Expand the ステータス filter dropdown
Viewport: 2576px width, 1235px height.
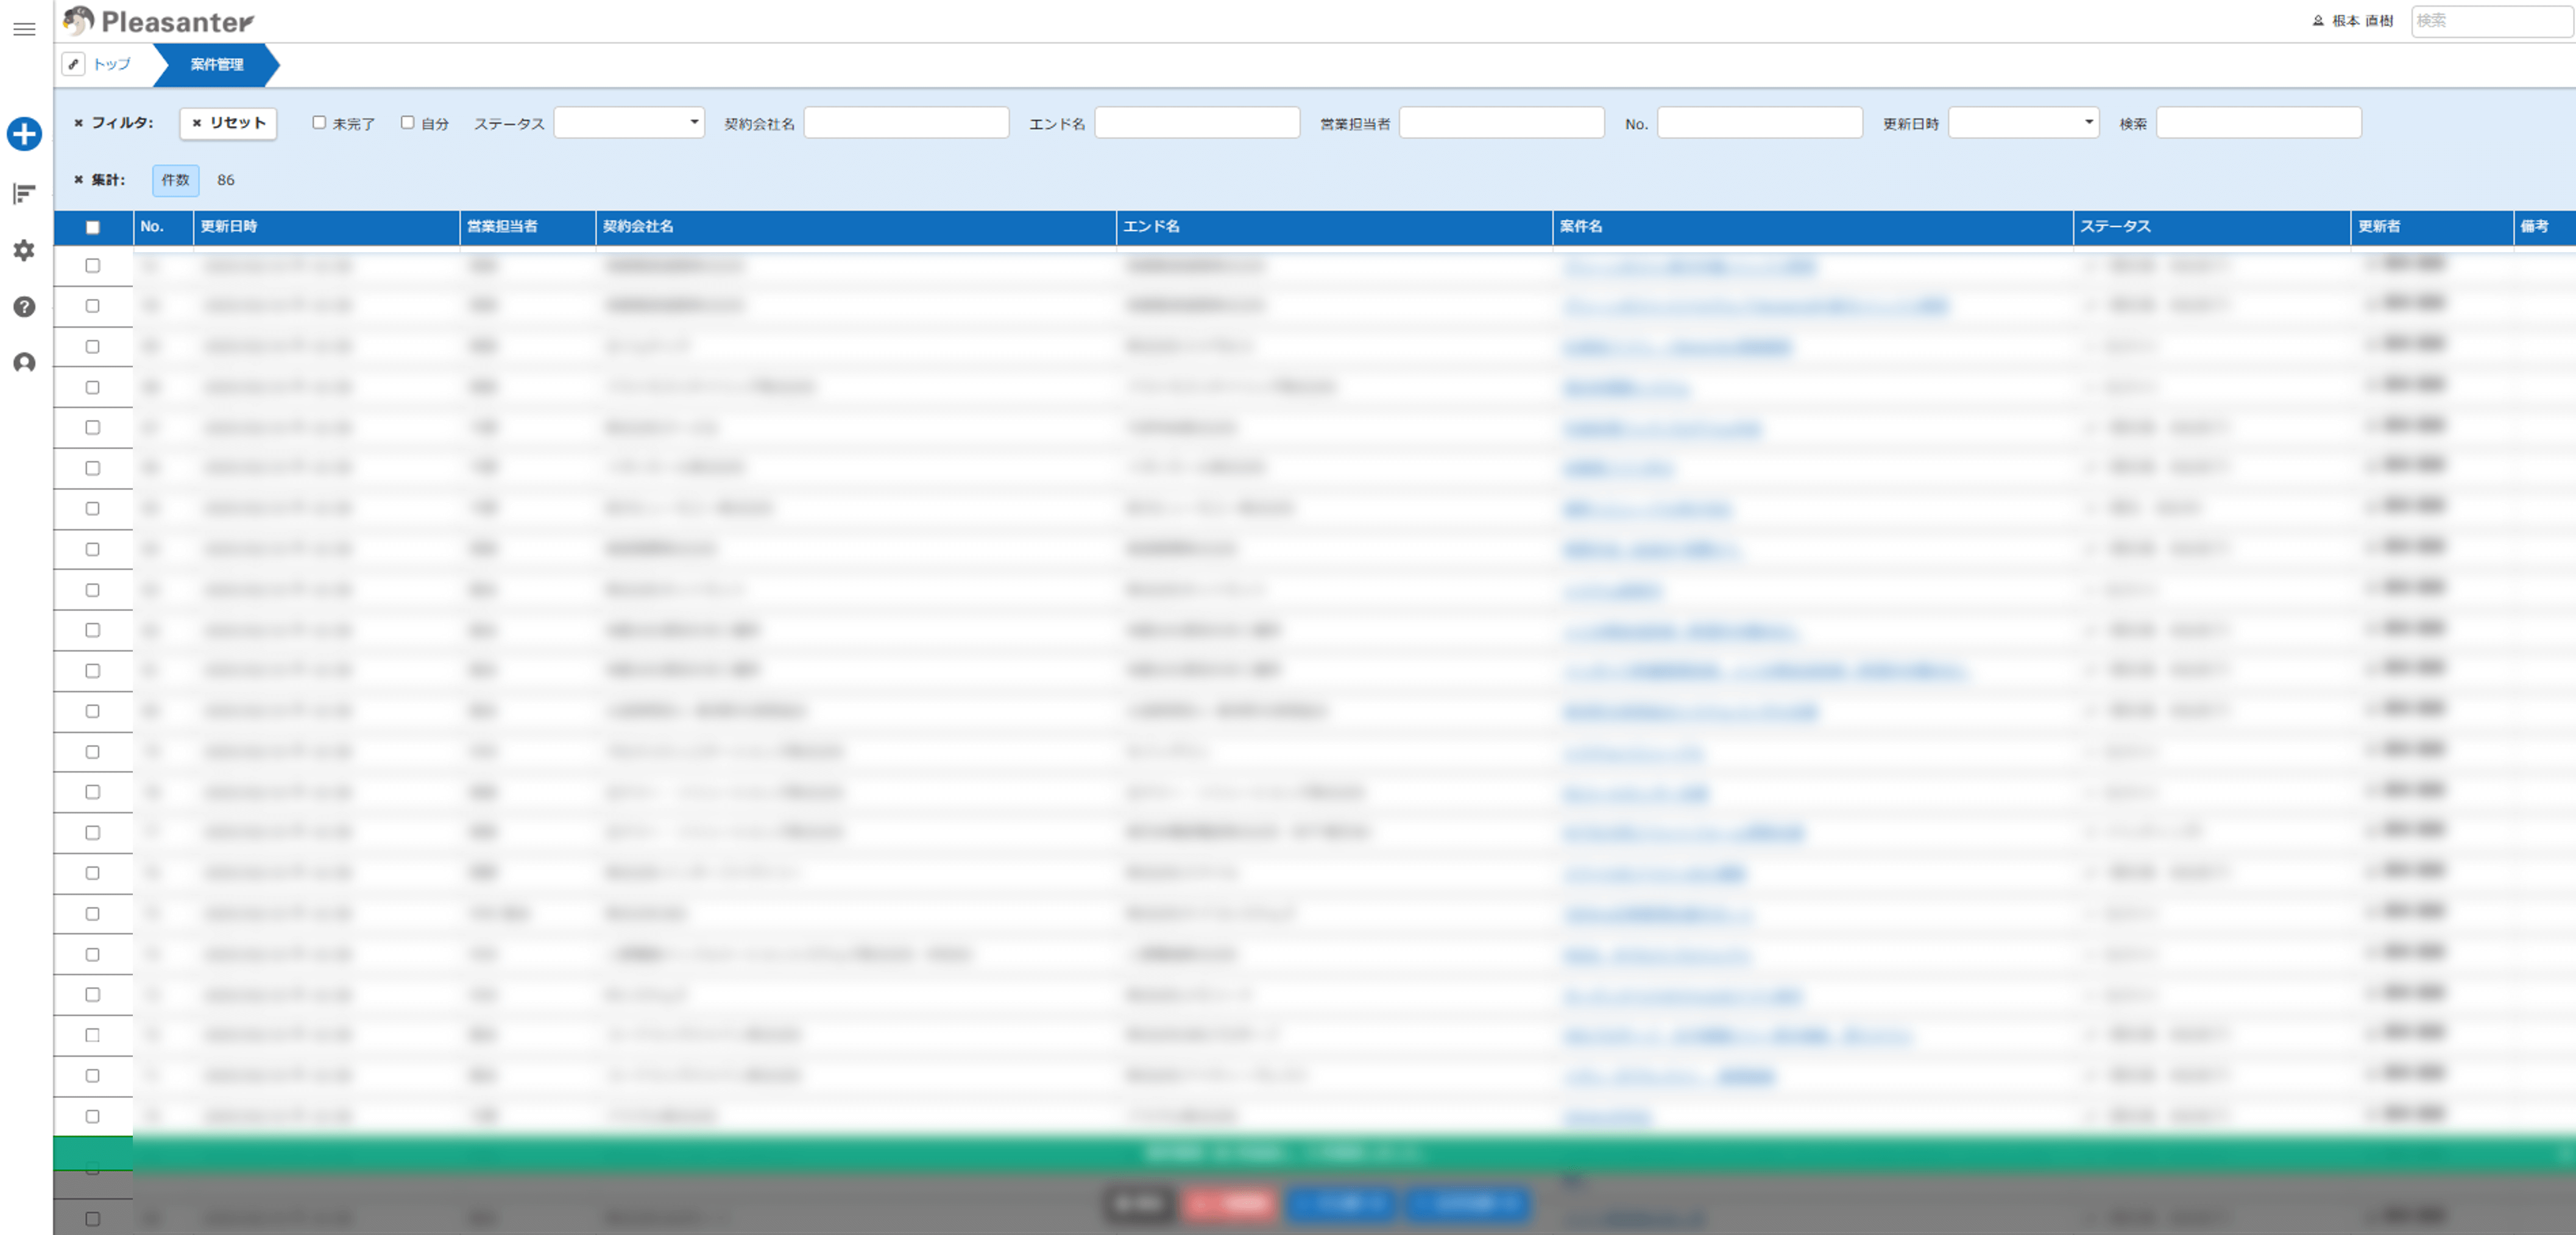(629, 122)
